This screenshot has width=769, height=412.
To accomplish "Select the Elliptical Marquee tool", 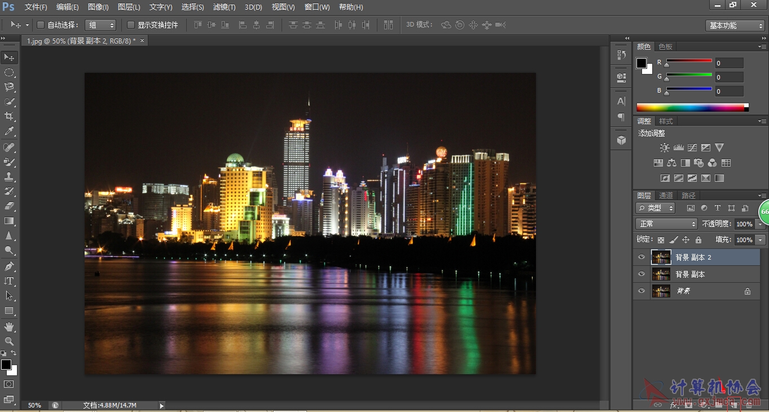I will [10, 72].
